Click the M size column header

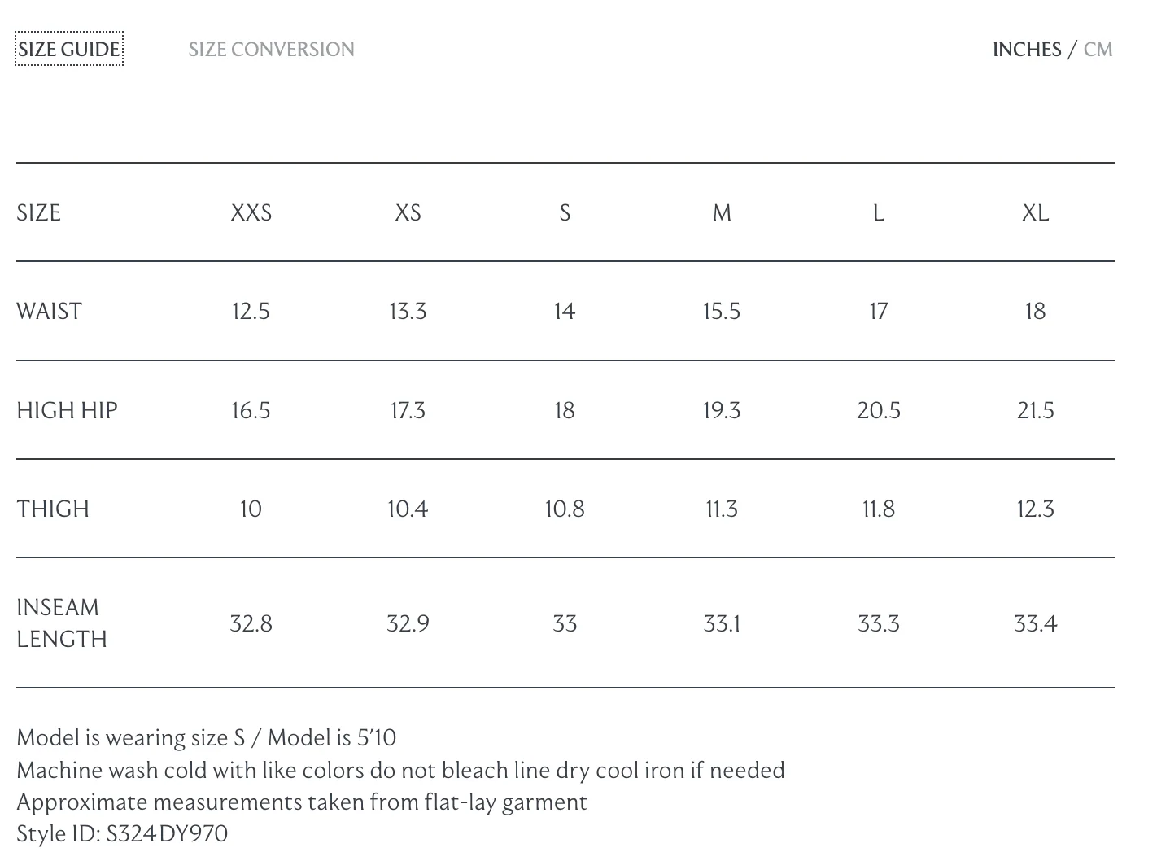pyautogui.click(x=722, y=213)
